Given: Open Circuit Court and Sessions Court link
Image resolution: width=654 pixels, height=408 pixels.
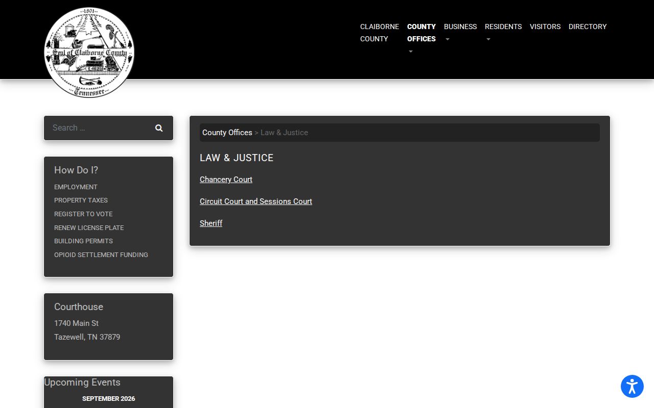Looking at the screenshot, I should [256, 201].
